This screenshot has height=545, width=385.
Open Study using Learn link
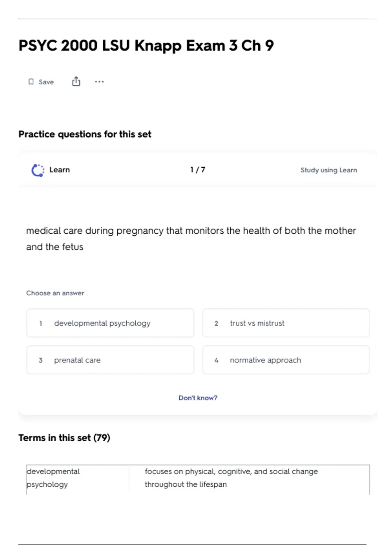coord(329,170)
